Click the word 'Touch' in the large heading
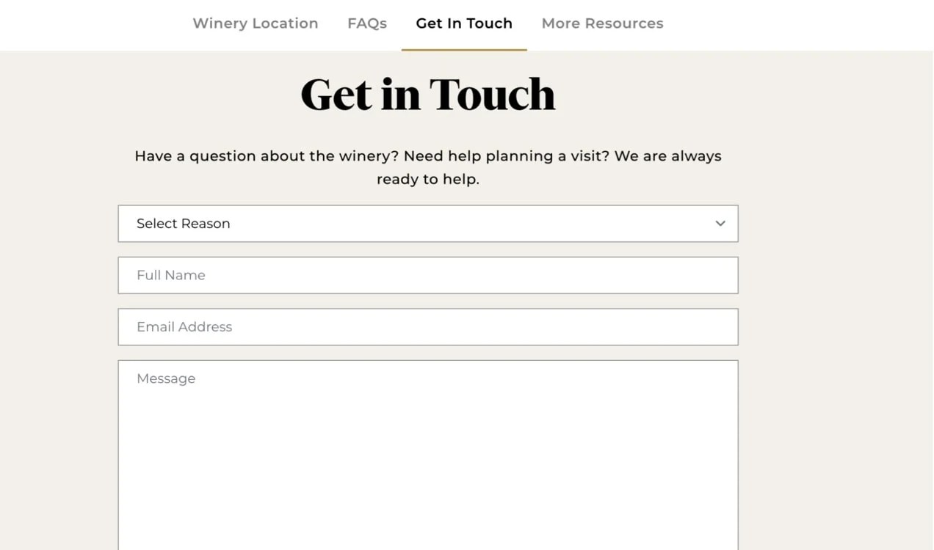The width and height of the screenshot is (934, 550). 492,95
